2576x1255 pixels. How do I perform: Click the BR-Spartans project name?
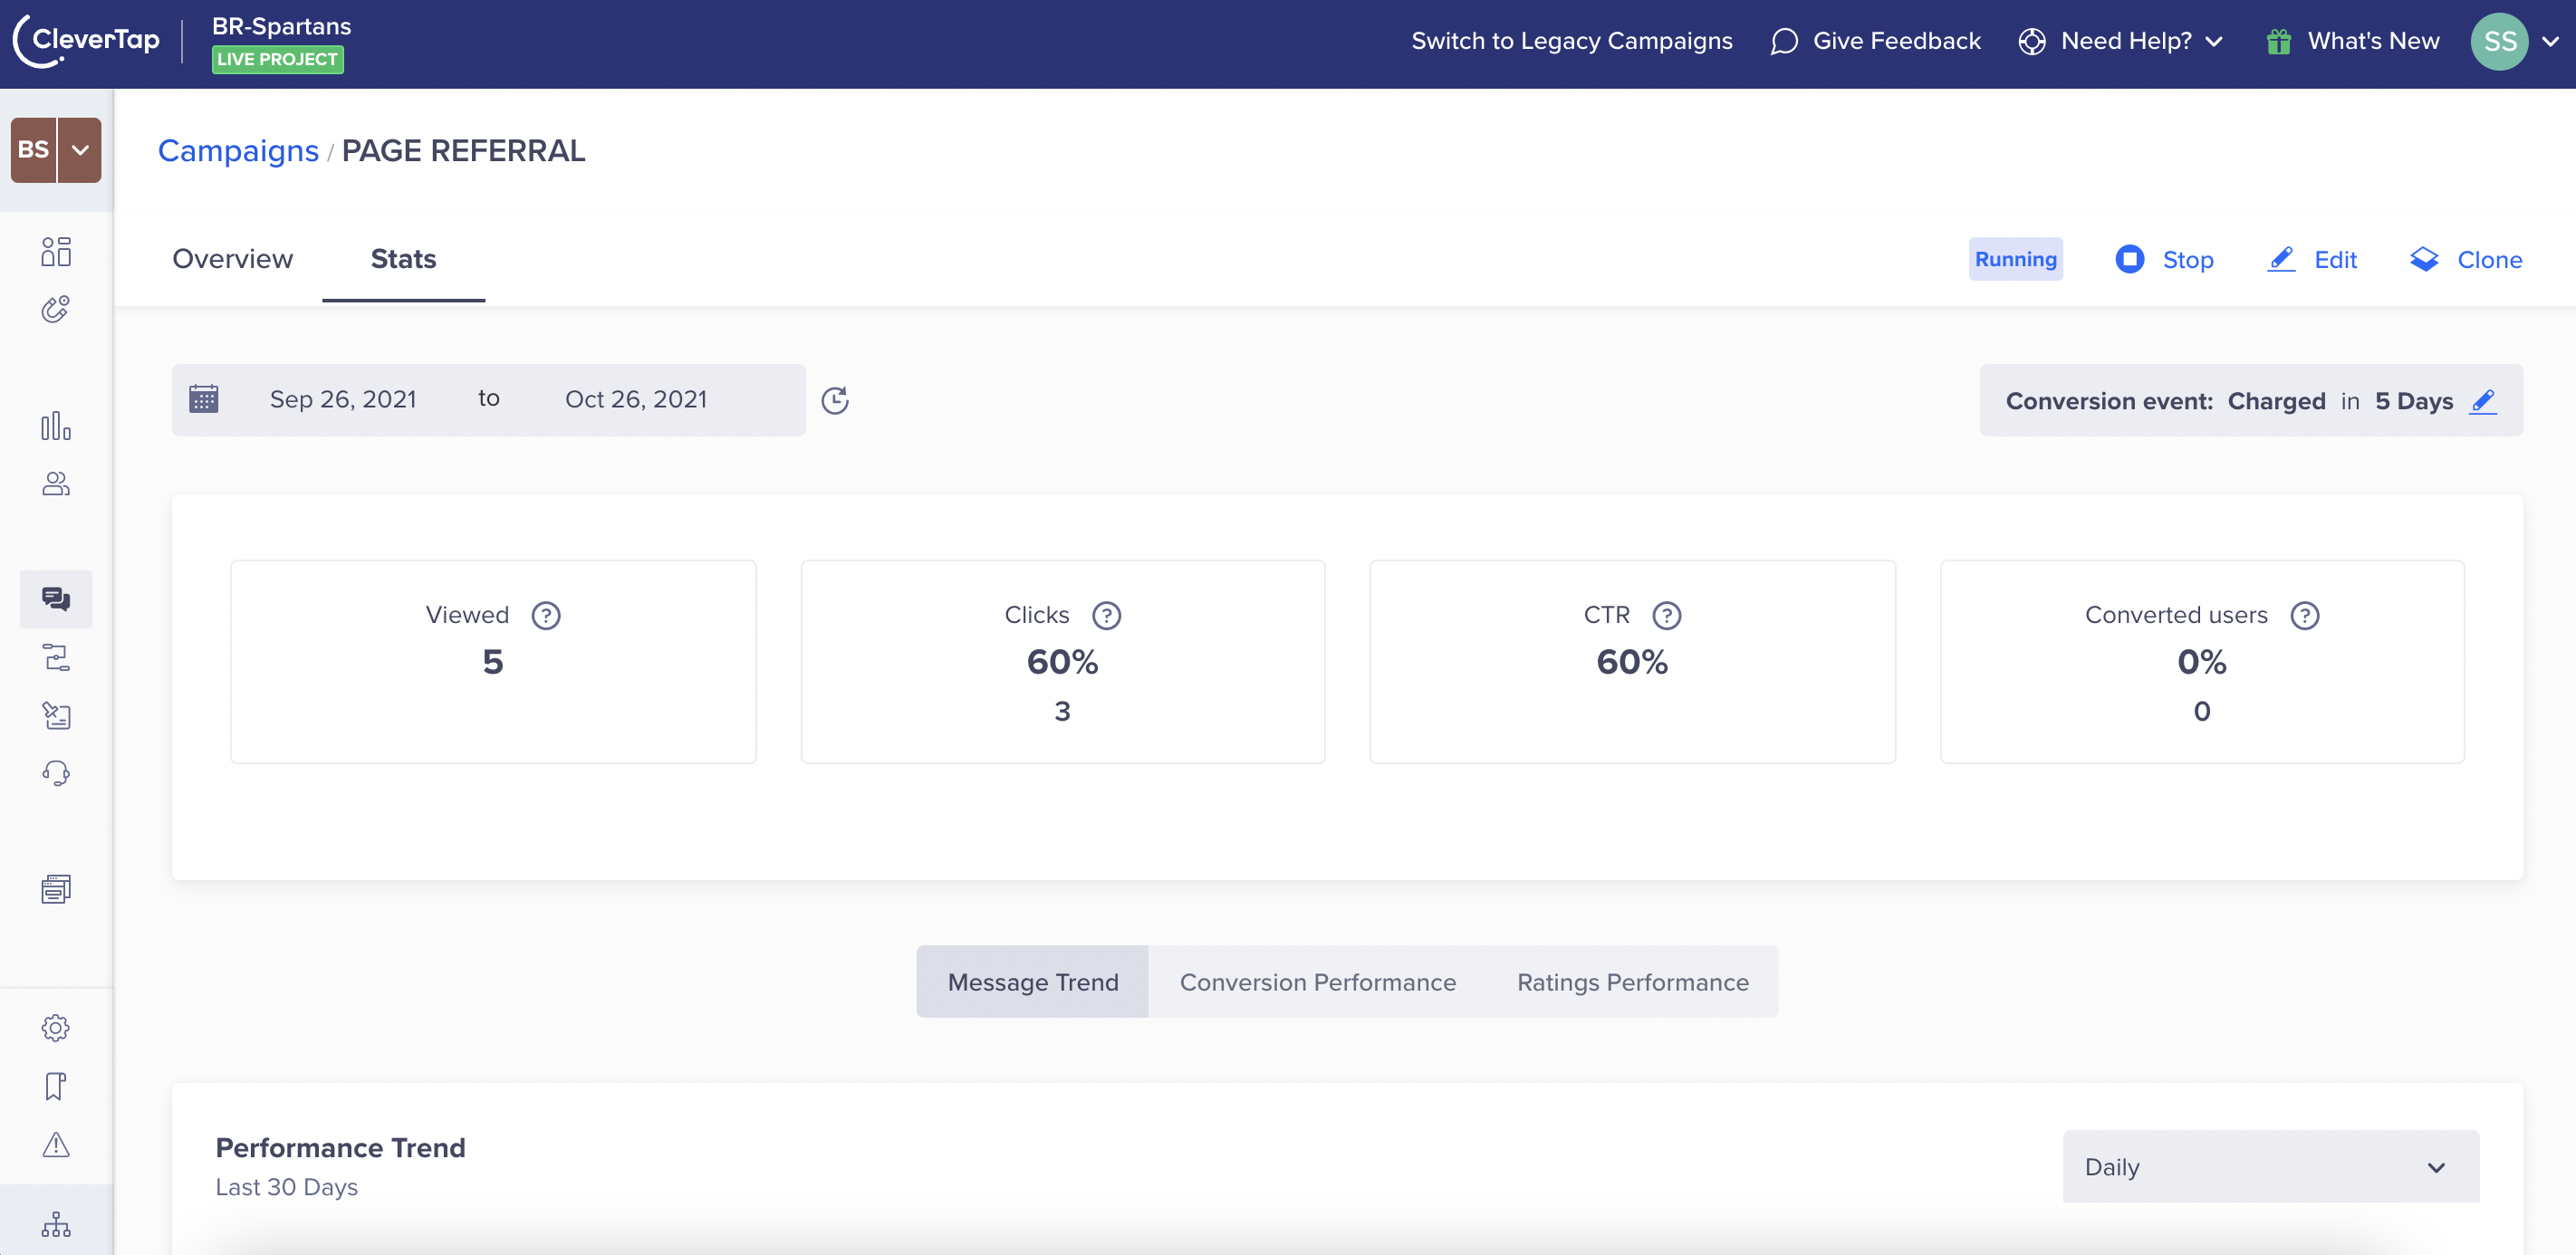pos(281,26)
